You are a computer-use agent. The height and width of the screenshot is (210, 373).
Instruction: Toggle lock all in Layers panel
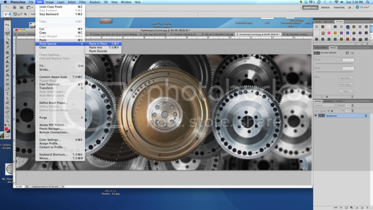click(332, 111)
